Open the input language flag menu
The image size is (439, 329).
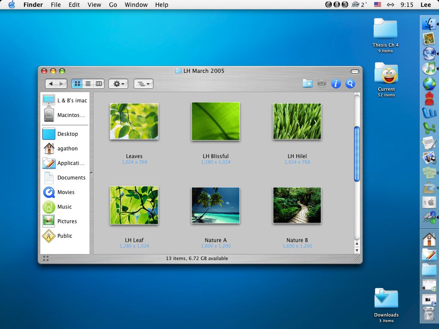point(378,5)
